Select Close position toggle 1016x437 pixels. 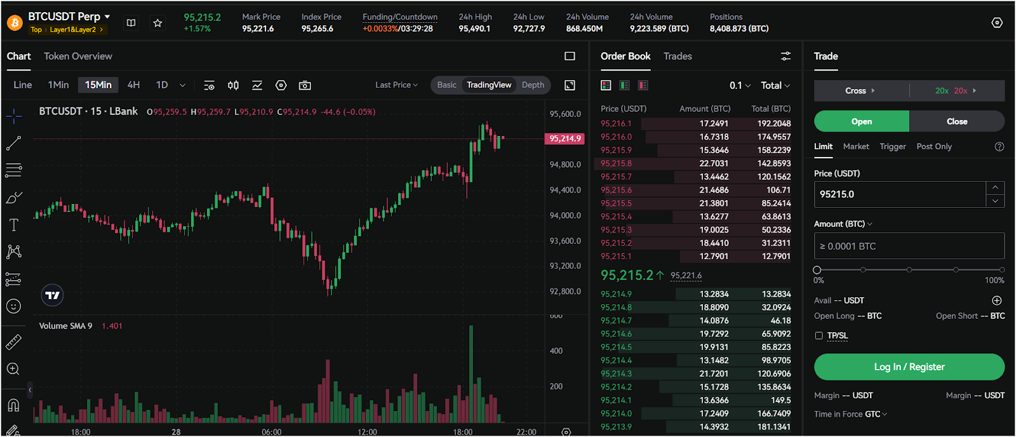tap(957, 121)
